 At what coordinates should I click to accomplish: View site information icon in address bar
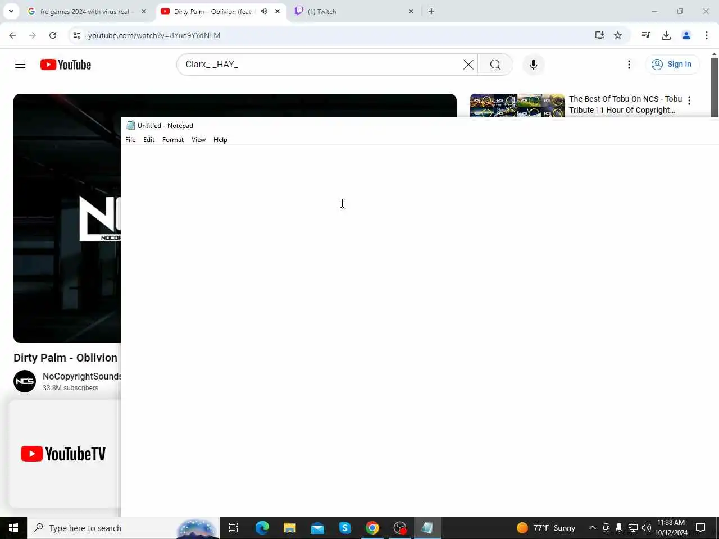pyautogui.click(x=77, y=35)
